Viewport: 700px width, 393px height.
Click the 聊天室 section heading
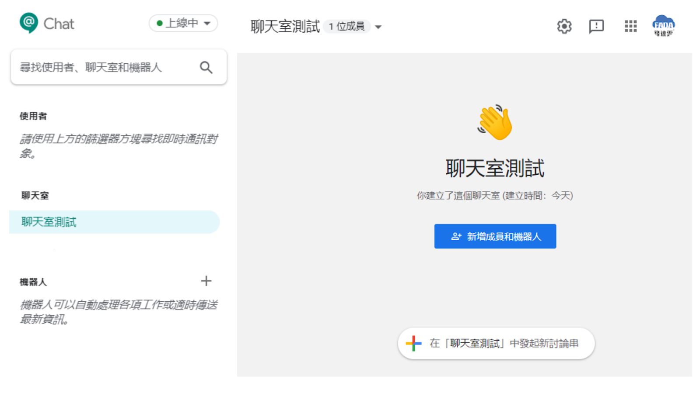click(x=35, y=195)
